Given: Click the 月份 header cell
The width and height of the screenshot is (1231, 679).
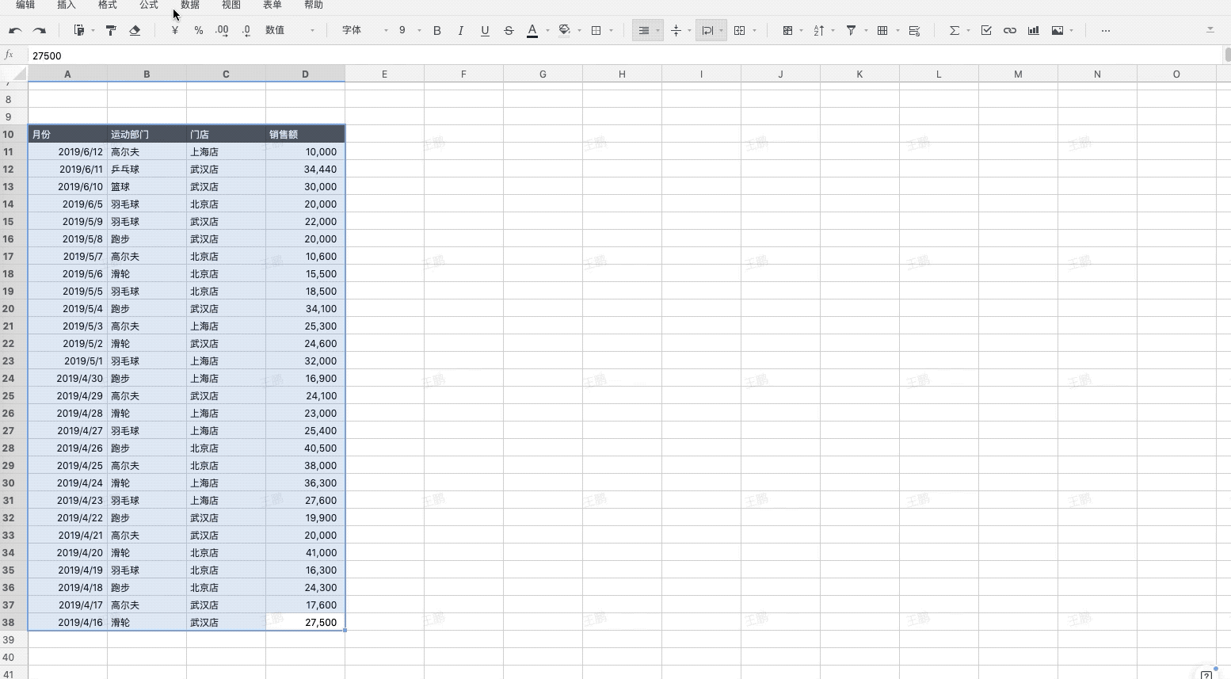Looking at the screenshot, I should (67, 134).
